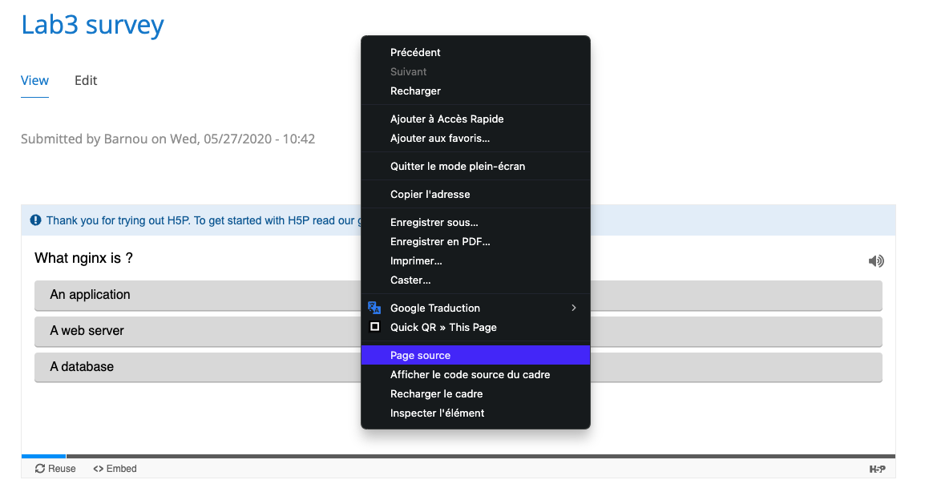Click the H5P logo icon

pos(877,470)
